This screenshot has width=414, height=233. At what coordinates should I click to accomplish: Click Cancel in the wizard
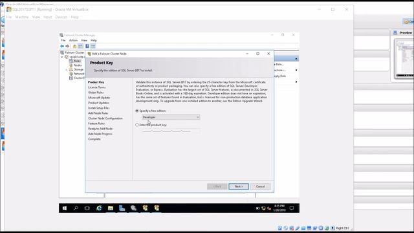pyautogui.click(x=260, y=186)
